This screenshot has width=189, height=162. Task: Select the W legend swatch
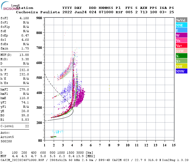[181, 35]
